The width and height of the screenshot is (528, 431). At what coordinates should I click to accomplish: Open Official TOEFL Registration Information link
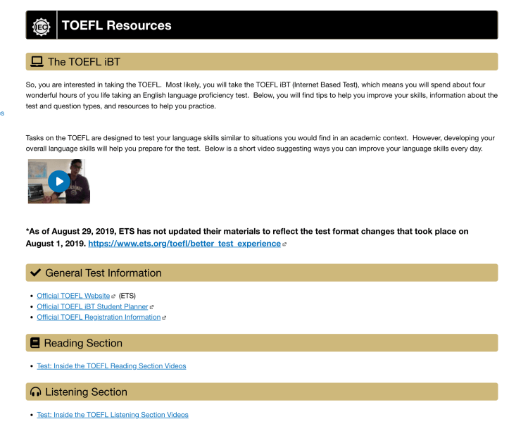[99, 317]
